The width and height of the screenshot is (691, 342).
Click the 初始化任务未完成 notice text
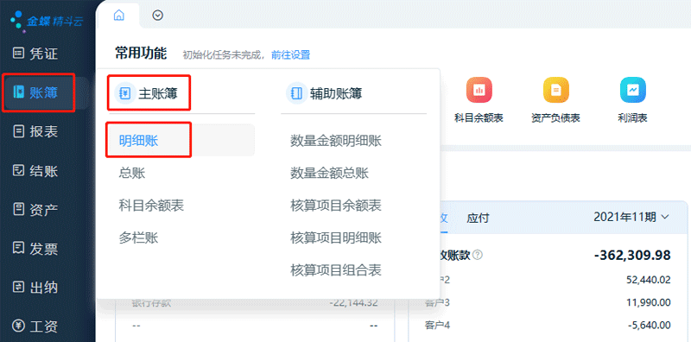click(x=225, y=55)
